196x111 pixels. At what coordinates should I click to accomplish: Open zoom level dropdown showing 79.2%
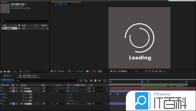pyautogui.click(x=61, y=71)
